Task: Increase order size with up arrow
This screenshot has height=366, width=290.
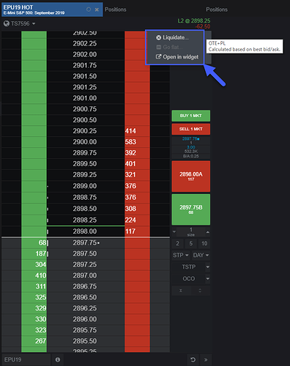Action: point(207,232)
